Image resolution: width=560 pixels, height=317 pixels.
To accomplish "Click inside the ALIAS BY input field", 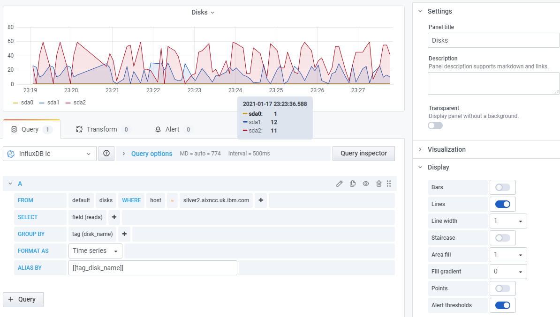I will [x=152, y=267].
